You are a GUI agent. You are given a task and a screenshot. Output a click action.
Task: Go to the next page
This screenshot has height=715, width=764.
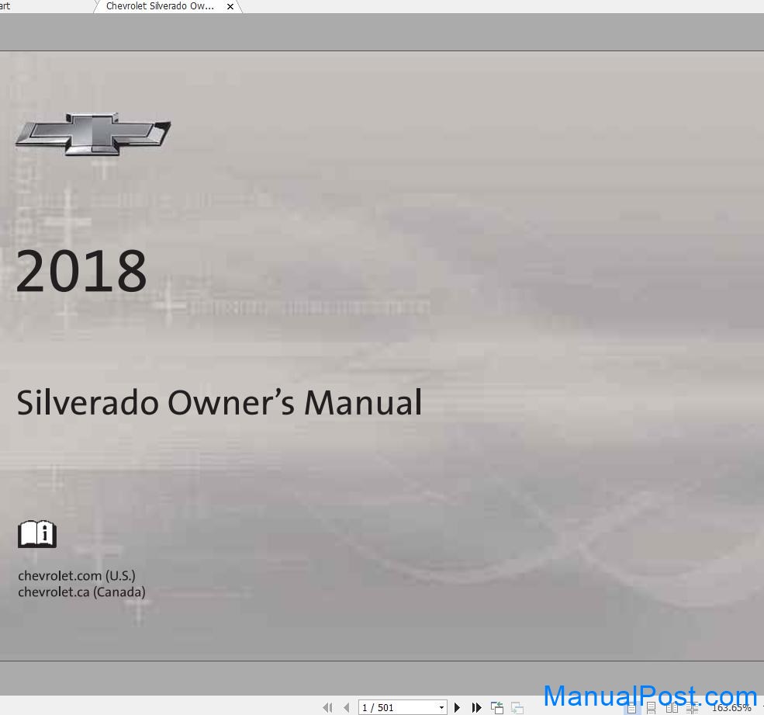click(457, 707)
